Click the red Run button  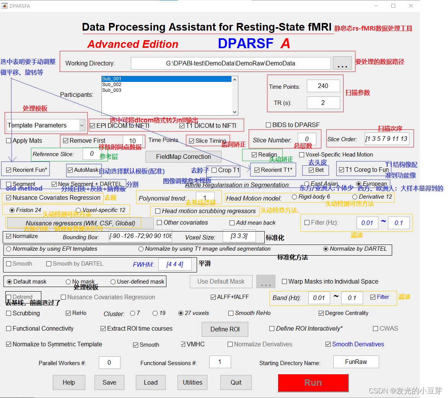click(x=313, y=383)
